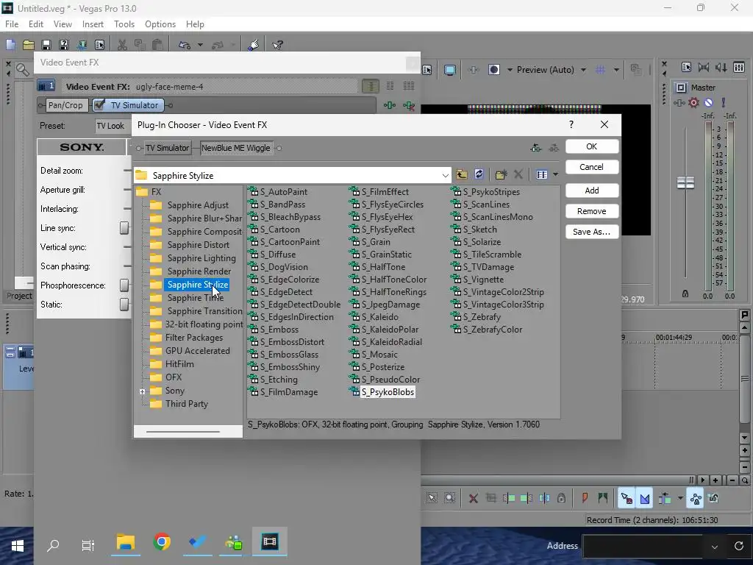Screen dimensions: 753x565
Task: Click the What's This help icon
Action: 277,45
